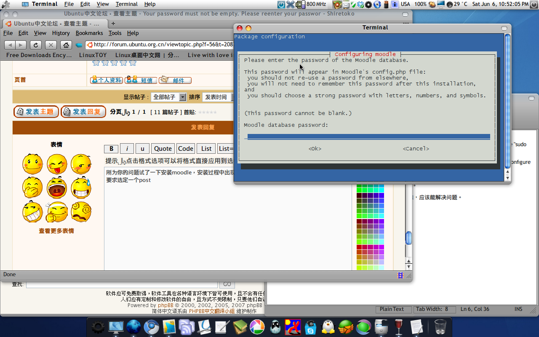This screenshot has height=337, width=539.
Task: Open the Terminal menu in the top bar
Action: point(126,4)
